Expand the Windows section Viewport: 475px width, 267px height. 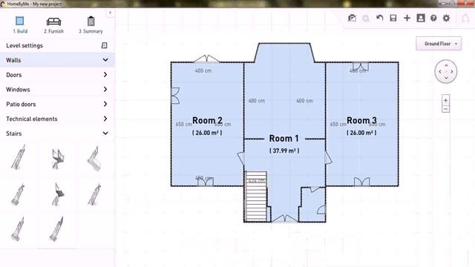[x=105, y=89]
